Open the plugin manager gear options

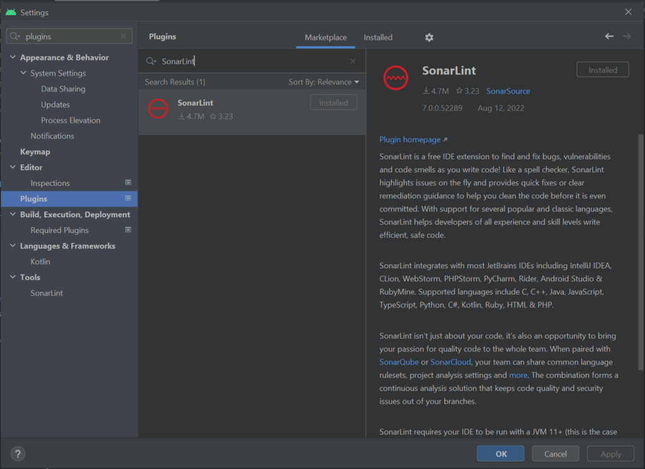point(429,37)
